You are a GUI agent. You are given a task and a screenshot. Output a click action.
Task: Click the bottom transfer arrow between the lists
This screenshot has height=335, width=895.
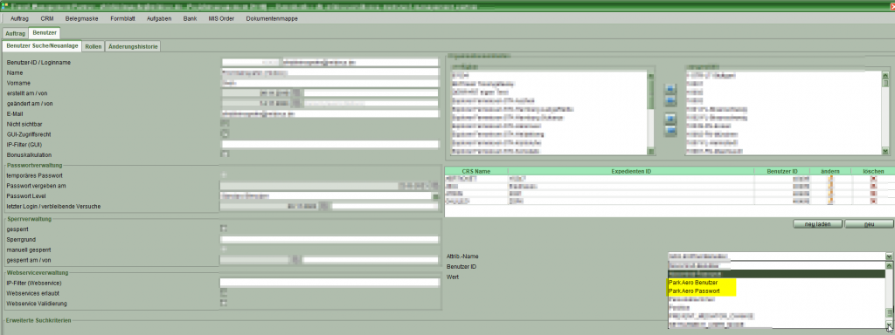pyautogui.click(x=670, y=130)
